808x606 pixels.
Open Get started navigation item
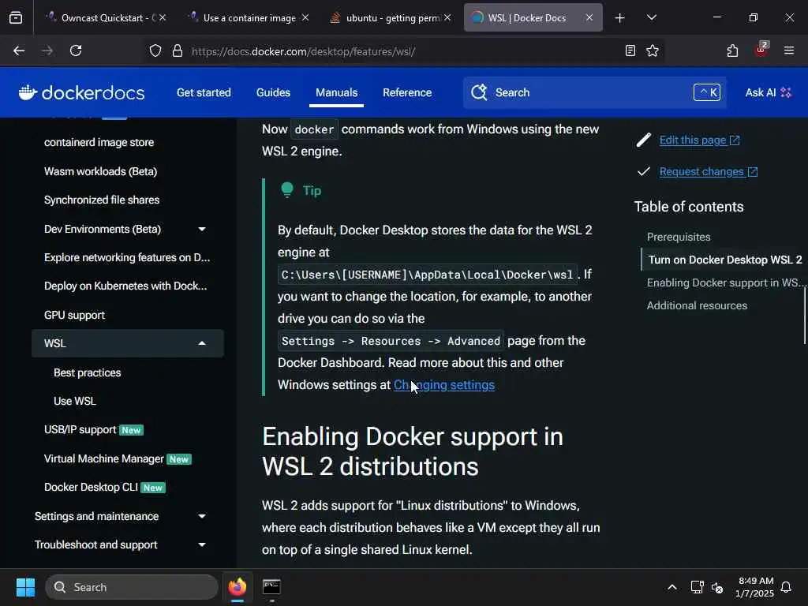[x=204, y=93]
